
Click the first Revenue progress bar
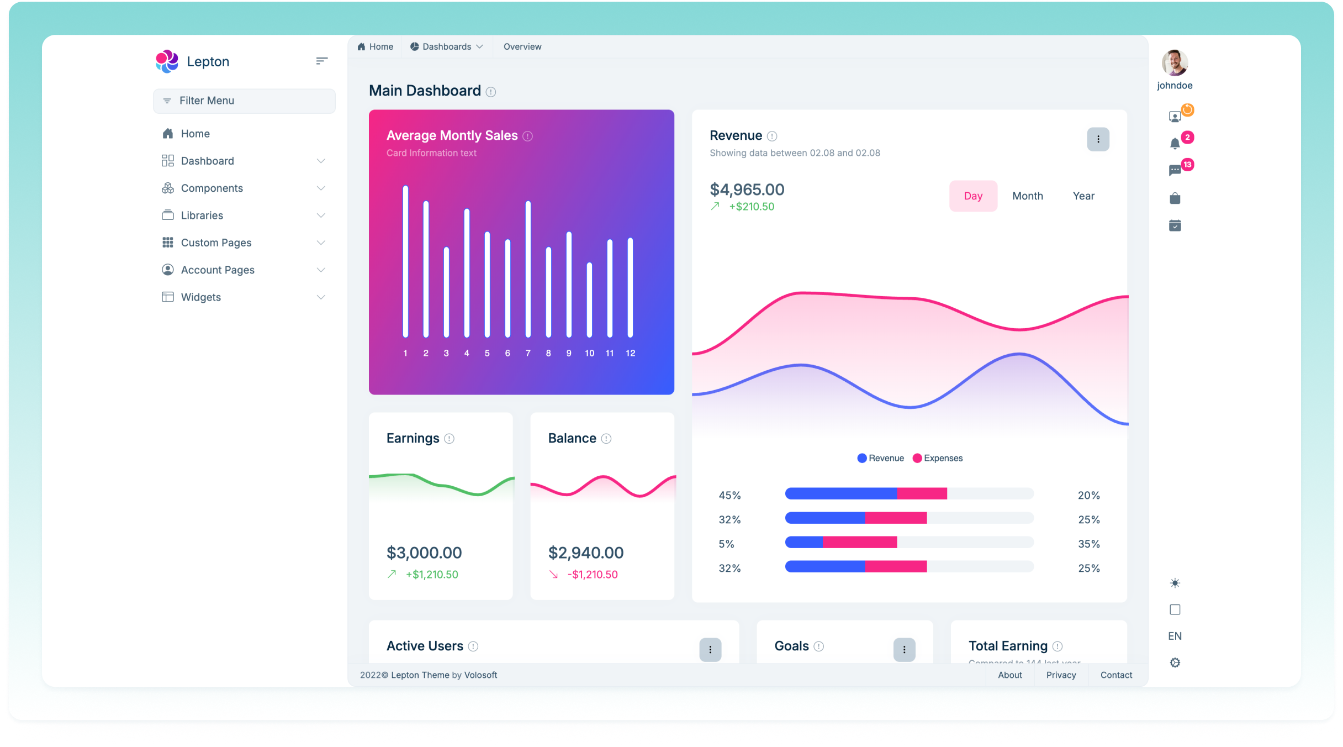(x=908, y=493)
